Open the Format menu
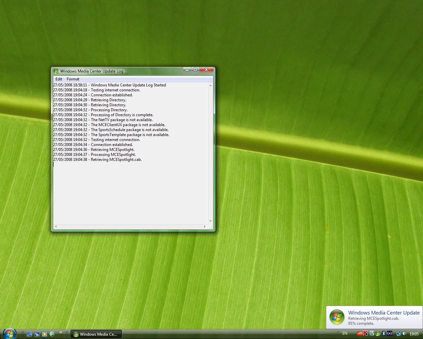This screenshot has height=339, width=423. tap(73, 79)
